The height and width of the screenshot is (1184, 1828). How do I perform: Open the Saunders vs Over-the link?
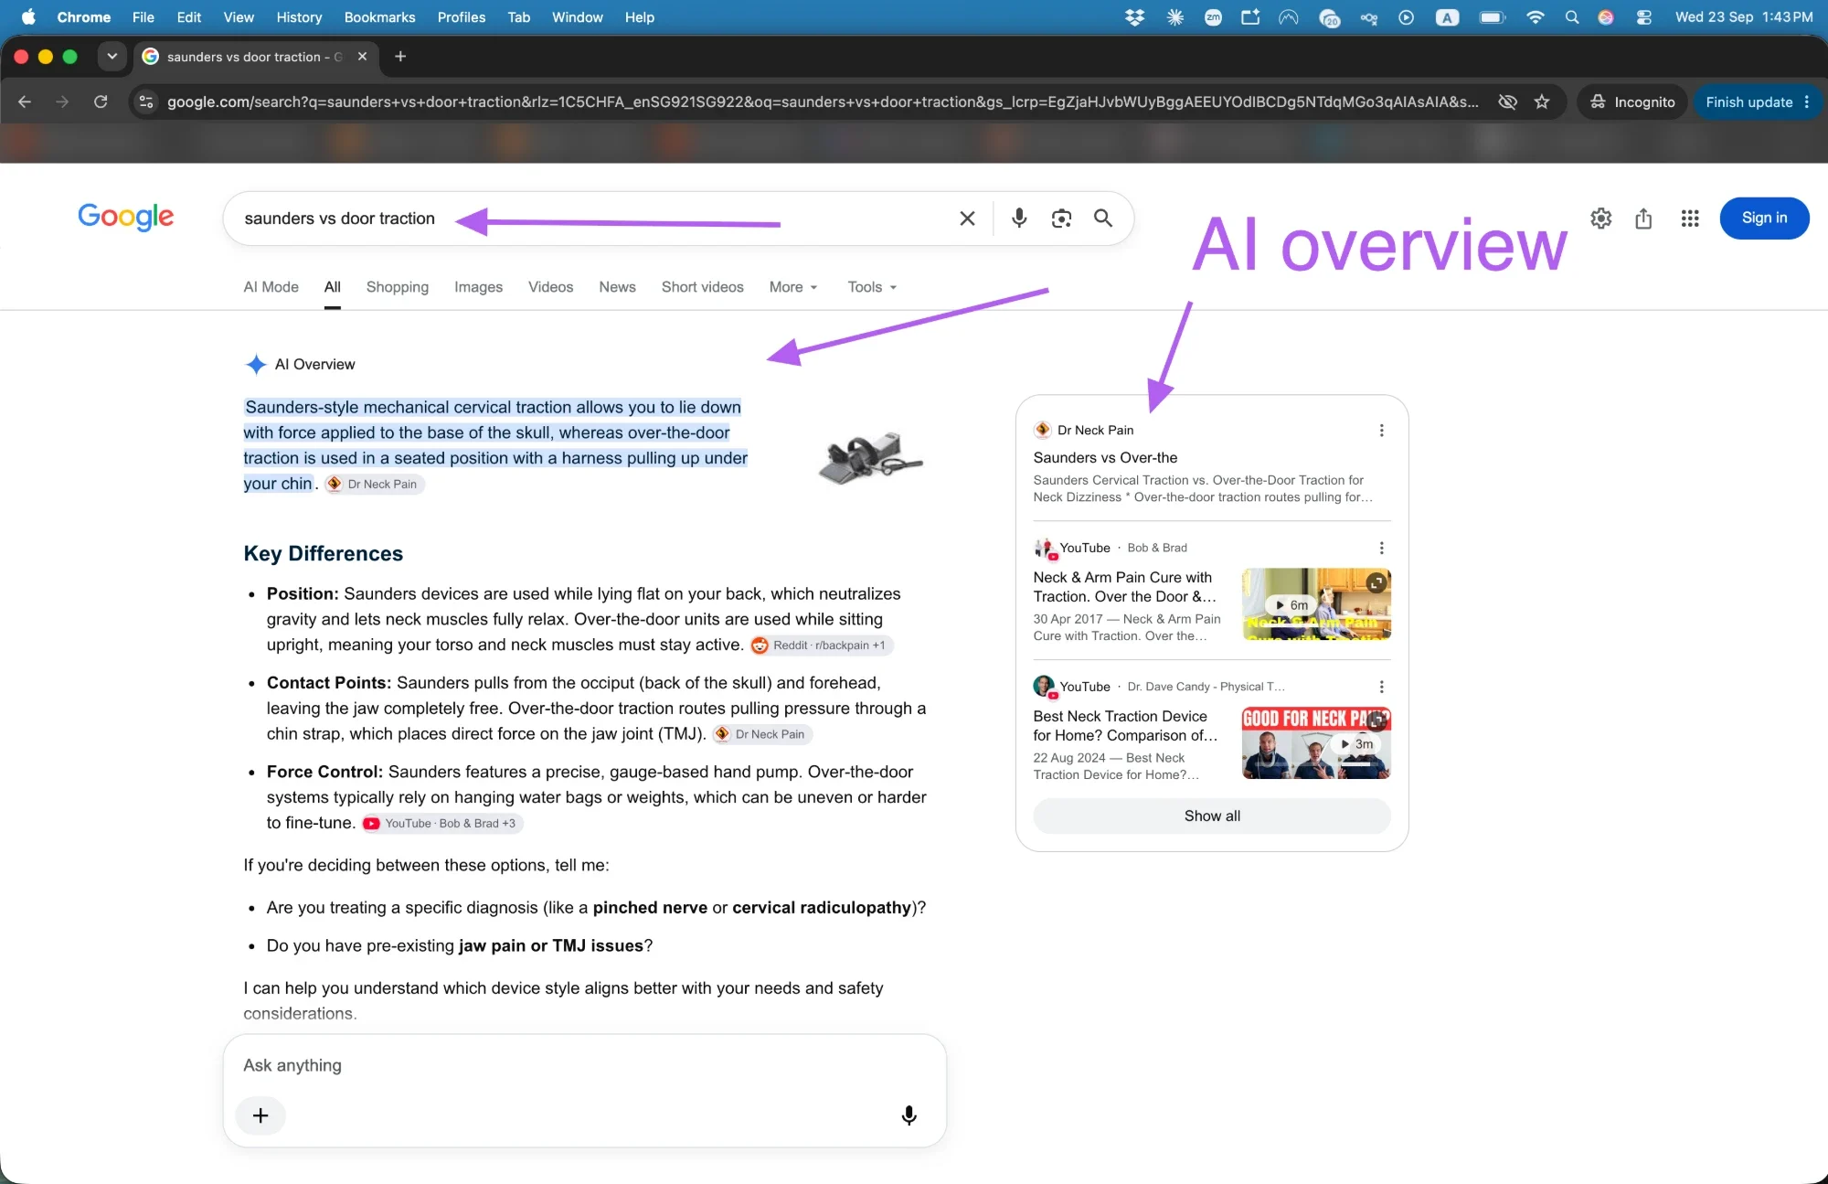point(1105,458)
